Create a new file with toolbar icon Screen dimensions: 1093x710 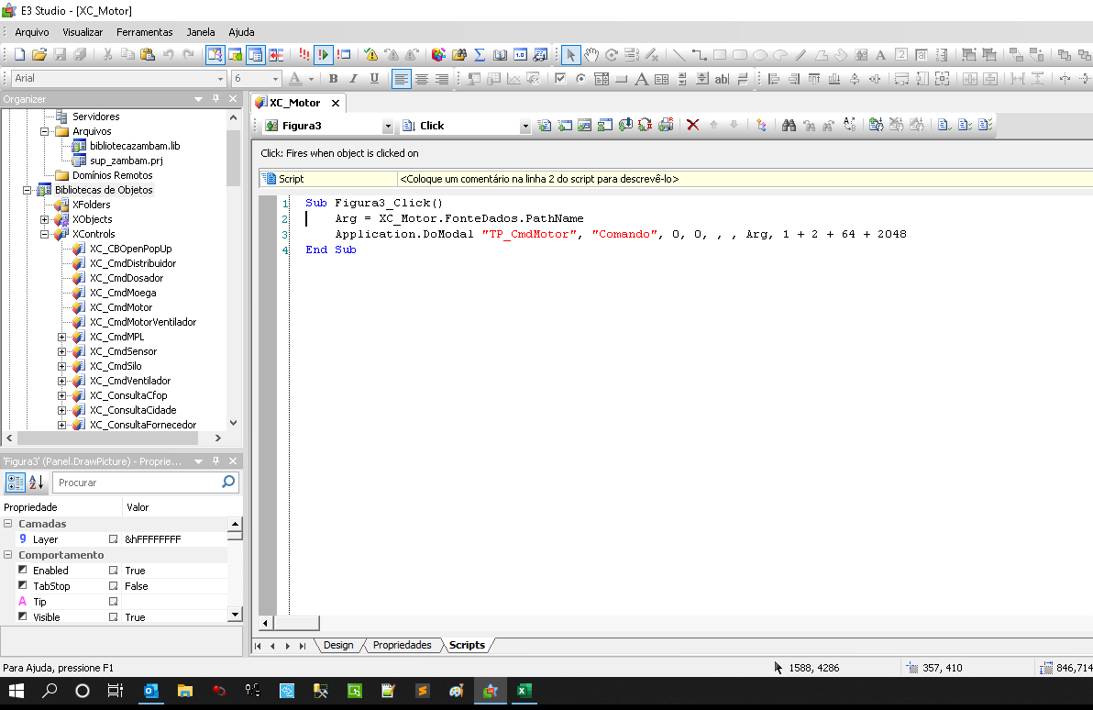click(19, 54)
